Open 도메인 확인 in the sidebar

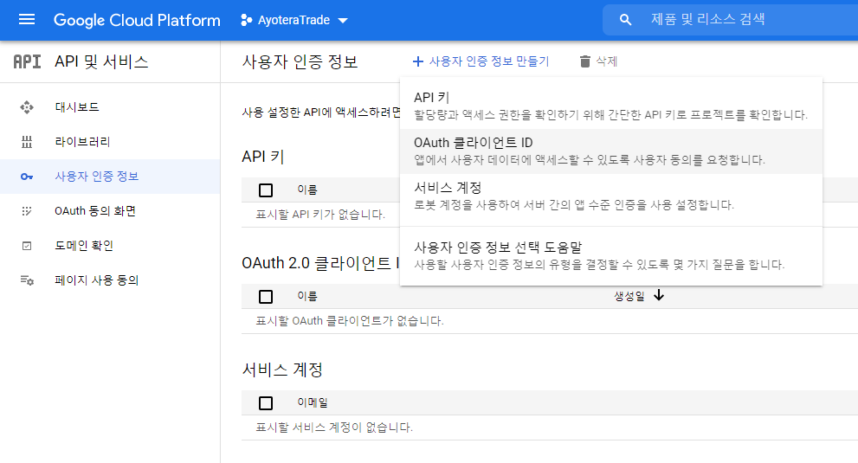click(110, 246)
